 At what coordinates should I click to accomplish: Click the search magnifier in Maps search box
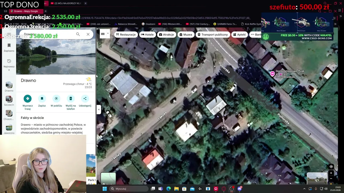coord(78,34)
